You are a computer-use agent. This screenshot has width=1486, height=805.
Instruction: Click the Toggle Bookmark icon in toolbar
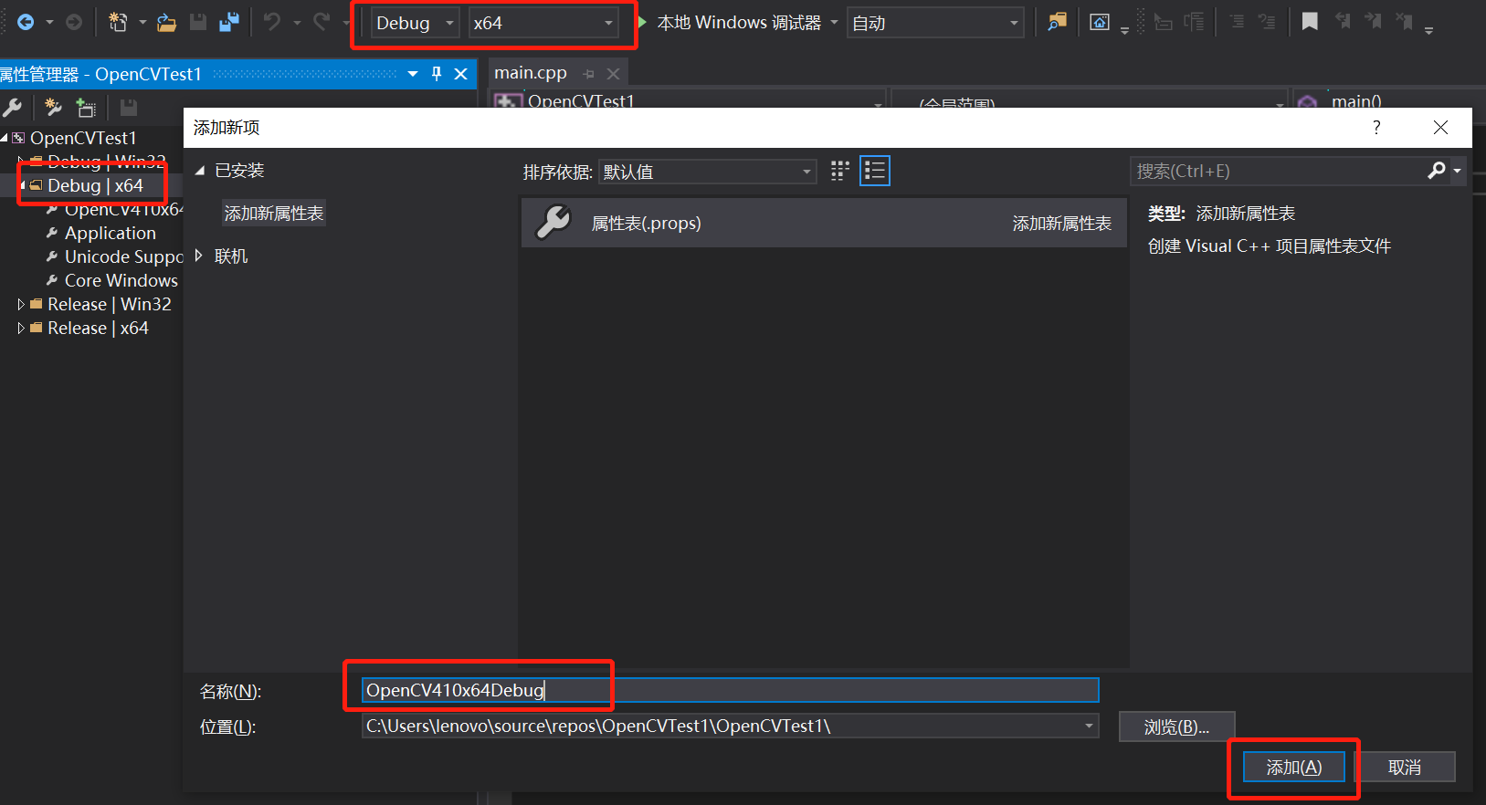(1310, 22)
